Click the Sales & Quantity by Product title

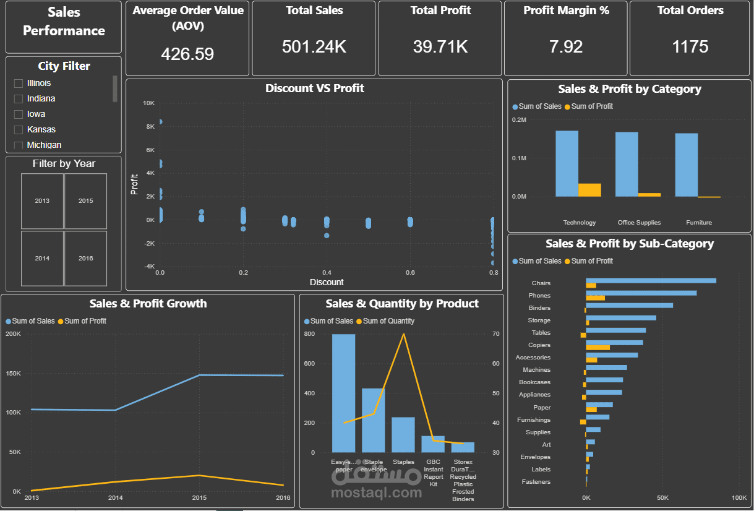tap(402, 304)
